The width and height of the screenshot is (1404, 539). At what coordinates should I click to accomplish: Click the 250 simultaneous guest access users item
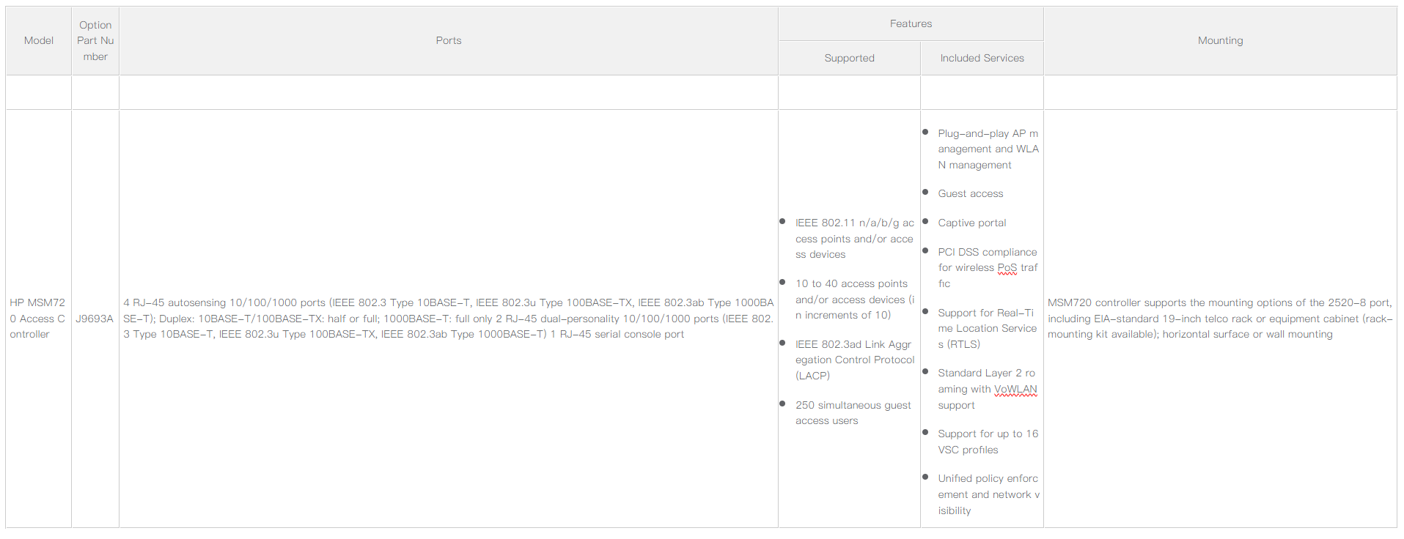coord(853,413)
